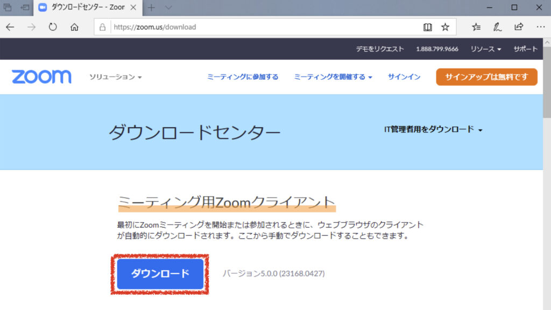Expand the ソリューション dropdown
Viewport: 551px width, 310px height.
[115, 77]
